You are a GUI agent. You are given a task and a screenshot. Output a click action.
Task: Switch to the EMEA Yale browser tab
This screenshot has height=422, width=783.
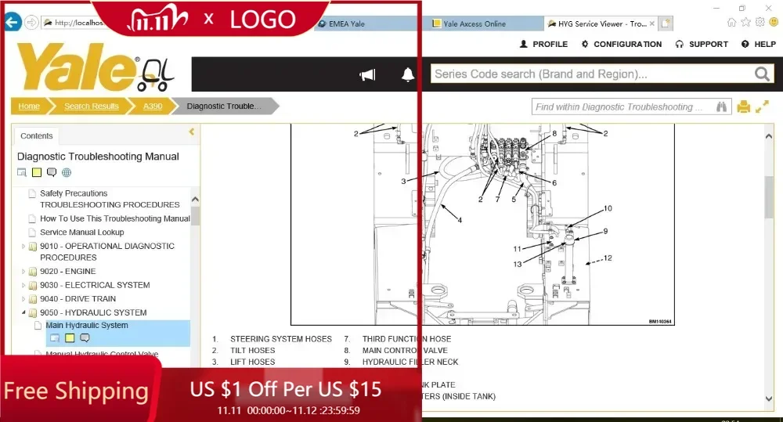[x=366, y=23]
